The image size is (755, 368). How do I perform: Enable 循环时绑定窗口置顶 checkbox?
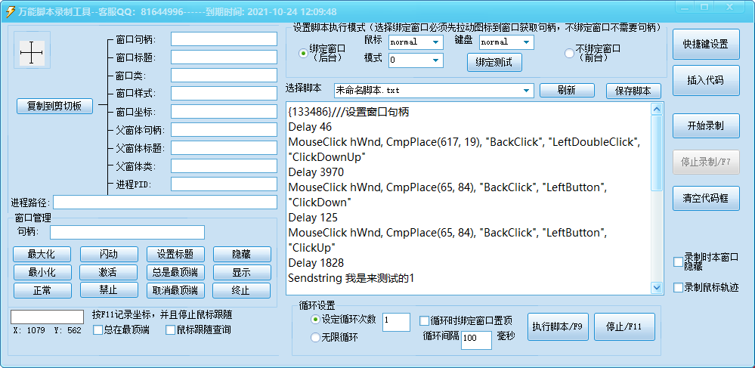pyautogui.click(x=424, y=320)
